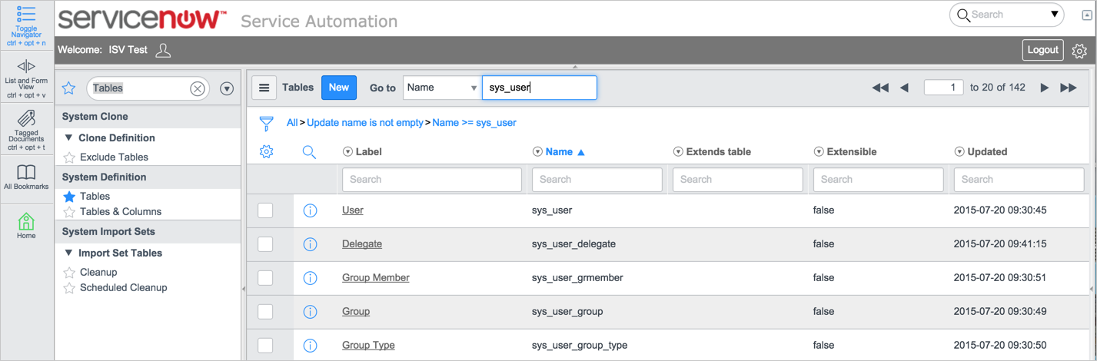Image resolution: width=1097 pixels, height=361 pixels.
Task: Open List and Form View icon
Action: coord(26,66)
